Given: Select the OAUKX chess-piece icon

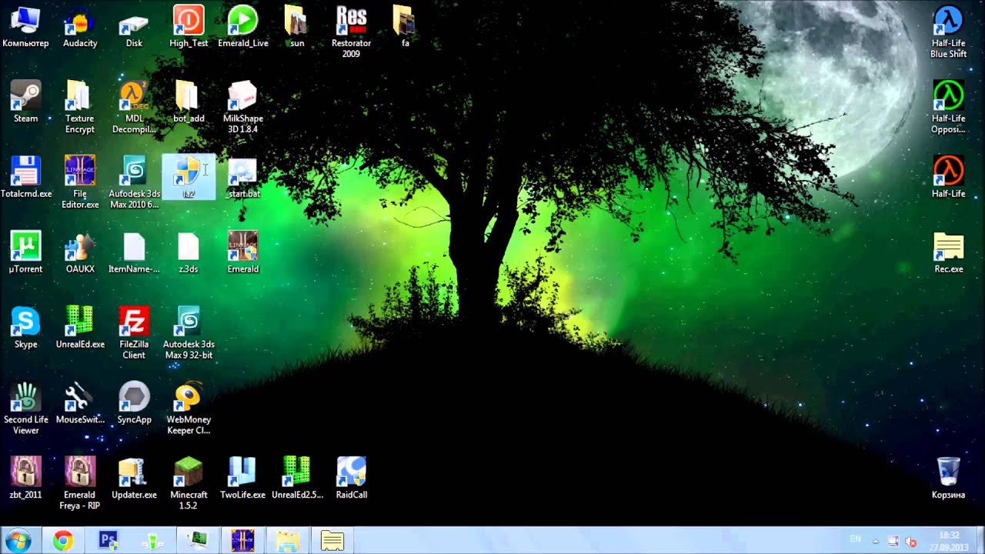Looking at the screenshot, I should pyautogui.click(x=80, y=252).
